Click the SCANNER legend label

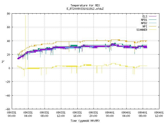142,30
